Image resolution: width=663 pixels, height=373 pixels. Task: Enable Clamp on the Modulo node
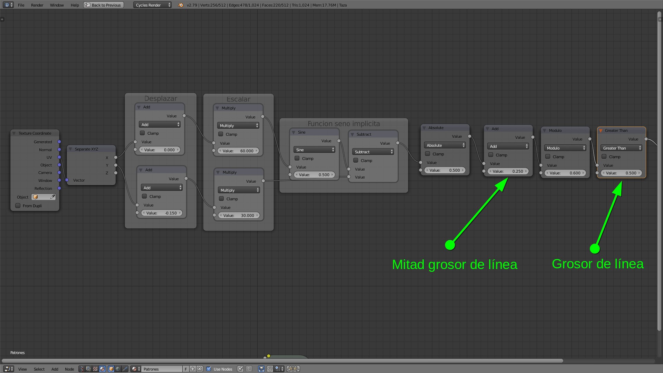coord(548,156)
